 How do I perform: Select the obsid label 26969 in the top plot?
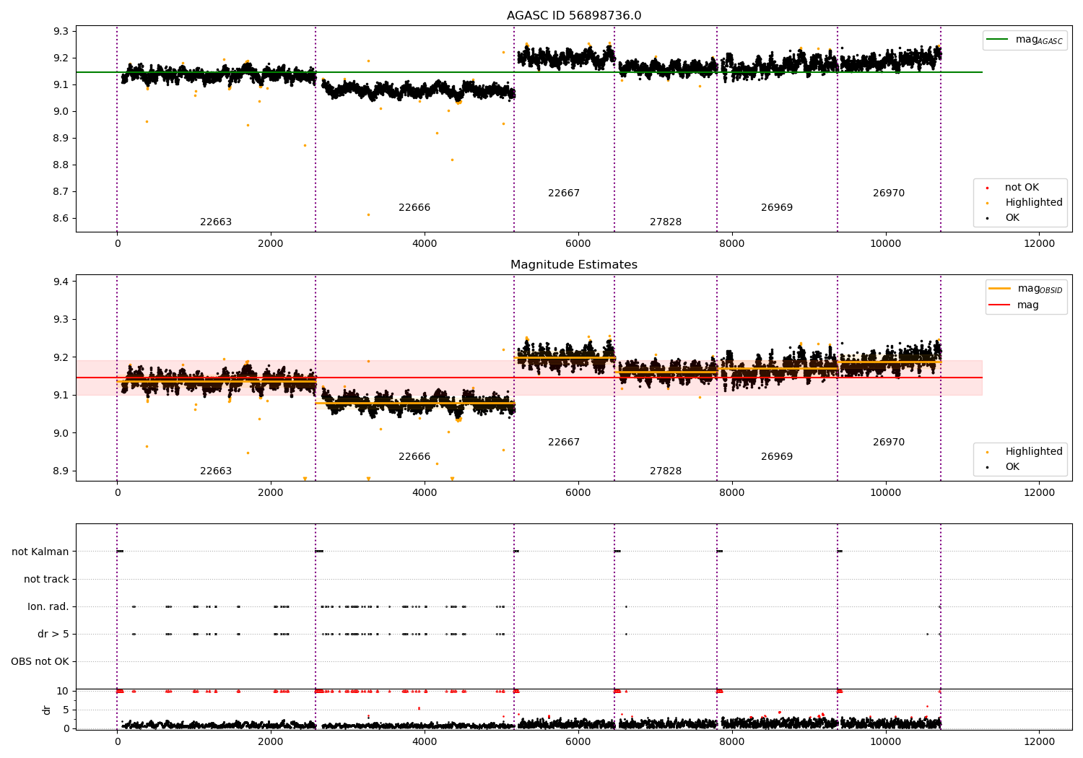pyautogui.click(x=777, y=208)
